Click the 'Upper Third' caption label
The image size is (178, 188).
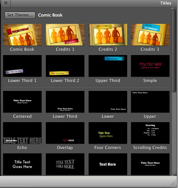108,81
